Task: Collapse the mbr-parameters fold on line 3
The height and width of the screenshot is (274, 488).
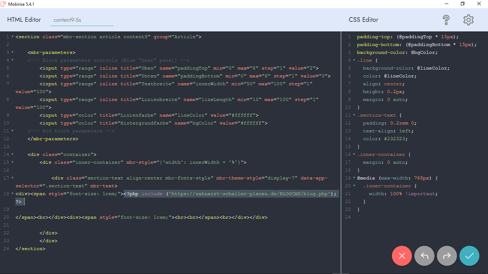Action: [13, 52]
